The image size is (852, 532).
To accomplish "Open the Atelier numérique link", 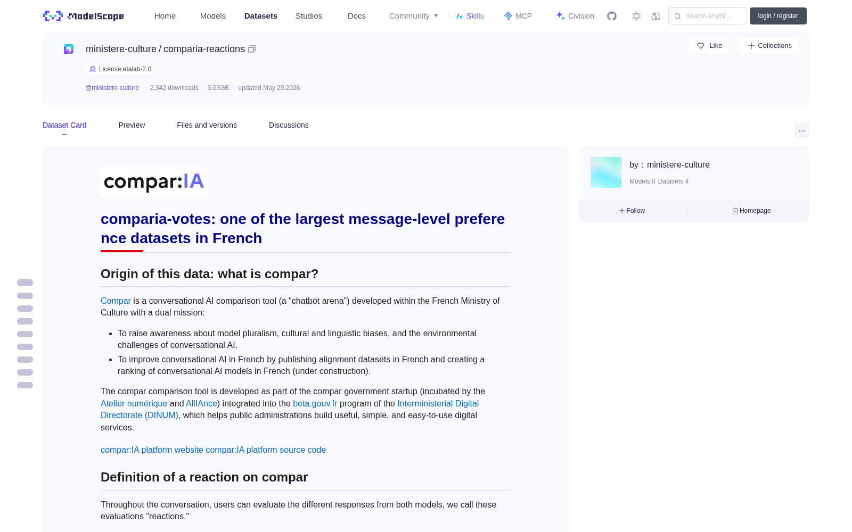I will click(134, 403).
